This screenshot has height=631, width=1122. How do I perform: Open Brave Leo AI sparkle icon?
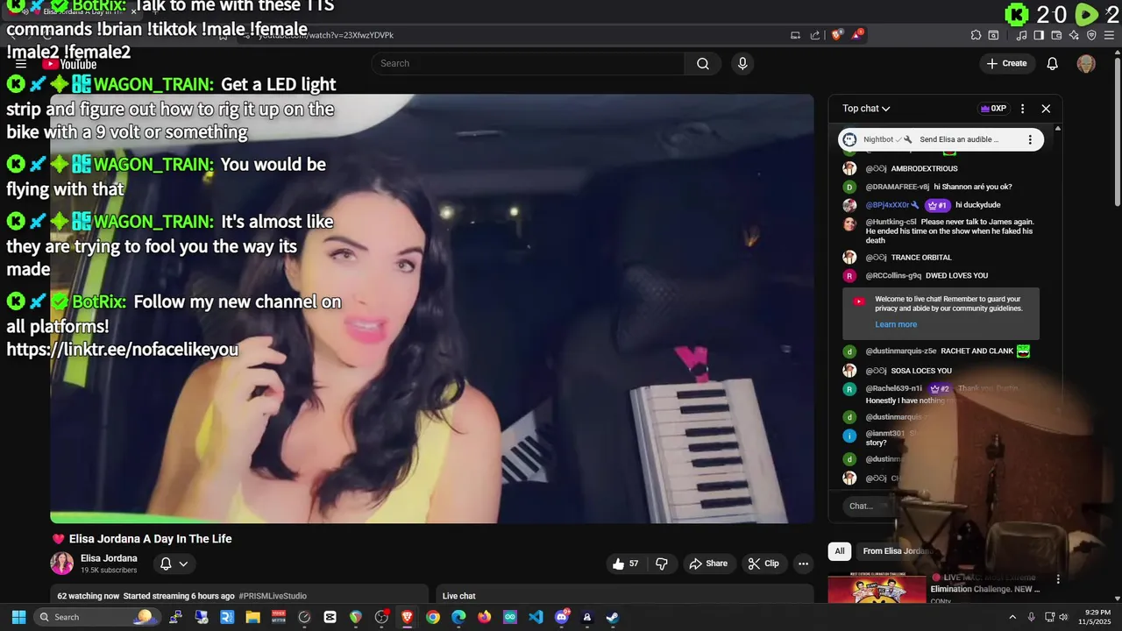point(1074,35)
